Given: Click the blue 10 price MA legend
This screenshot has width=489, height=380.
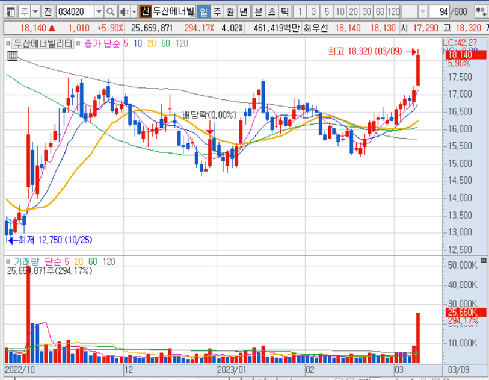Looking at the screenshot, I should 138,43.
